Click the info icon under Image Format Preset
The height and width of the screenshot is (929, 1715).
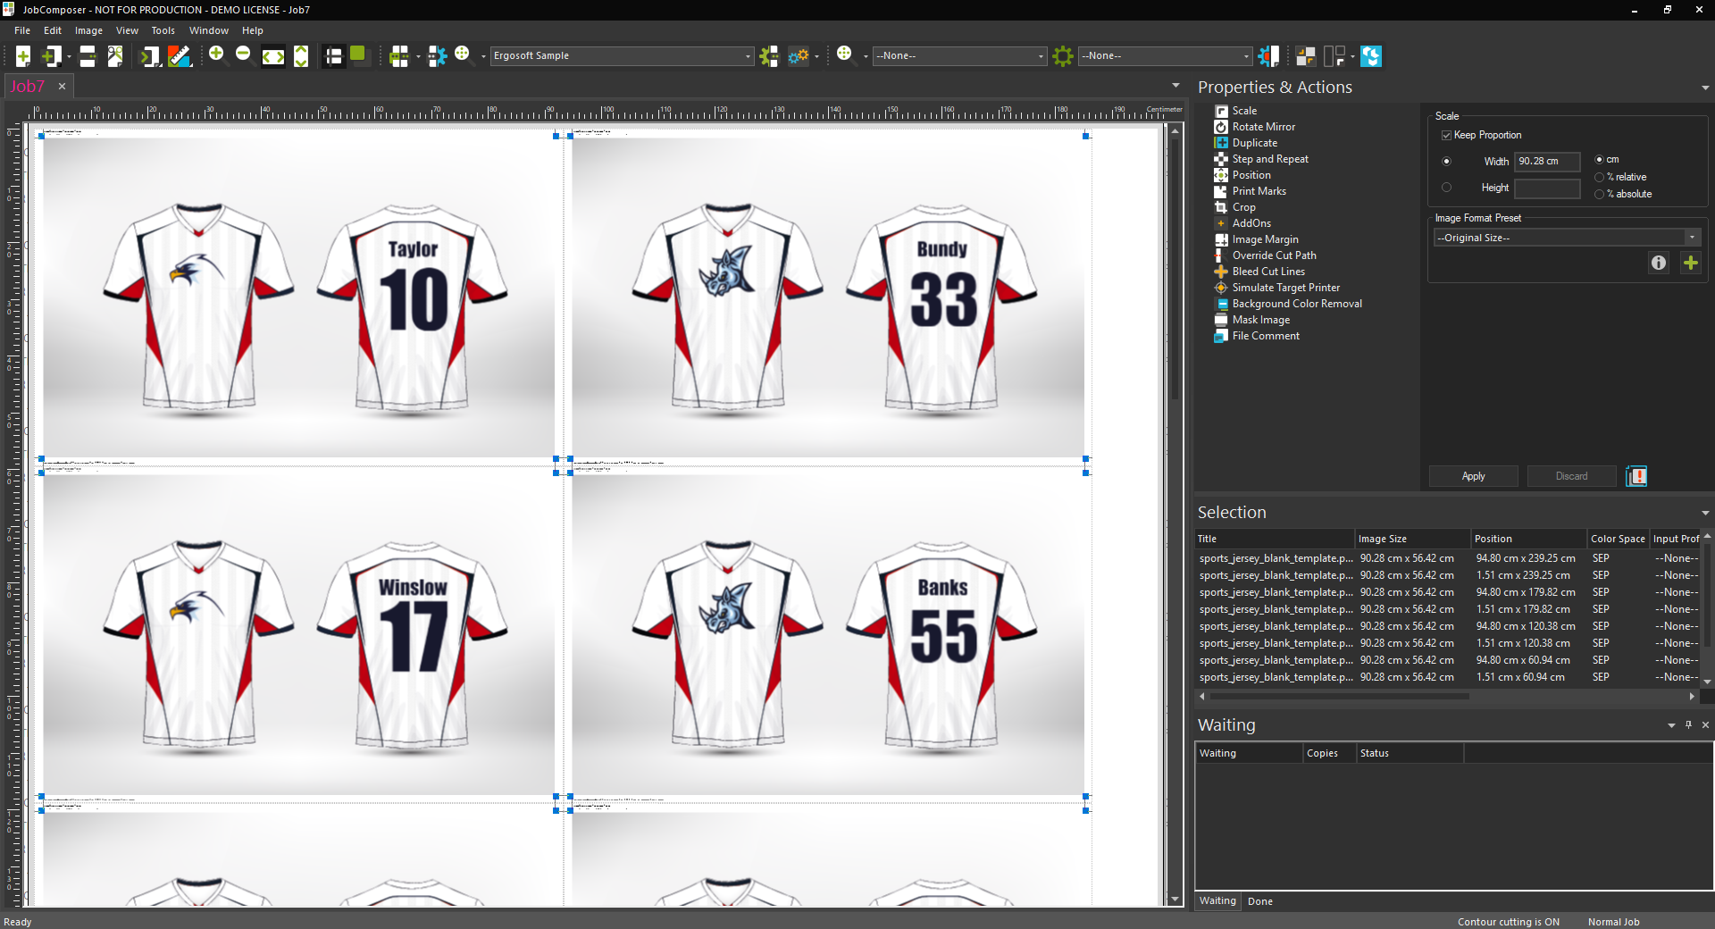[x=1659, y=263]
